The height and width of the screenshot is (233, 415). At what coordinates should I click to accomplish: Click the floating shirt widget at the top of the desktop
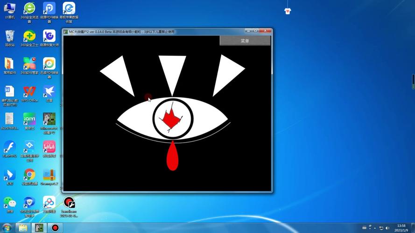[x=288, y=11]
